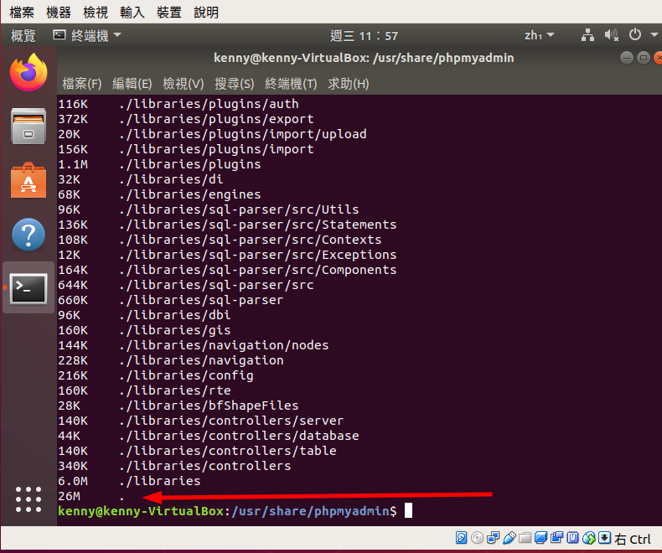Open terminal 搜尋(S) menu
This screenshot has width=662, height=553.
point(235,84)
